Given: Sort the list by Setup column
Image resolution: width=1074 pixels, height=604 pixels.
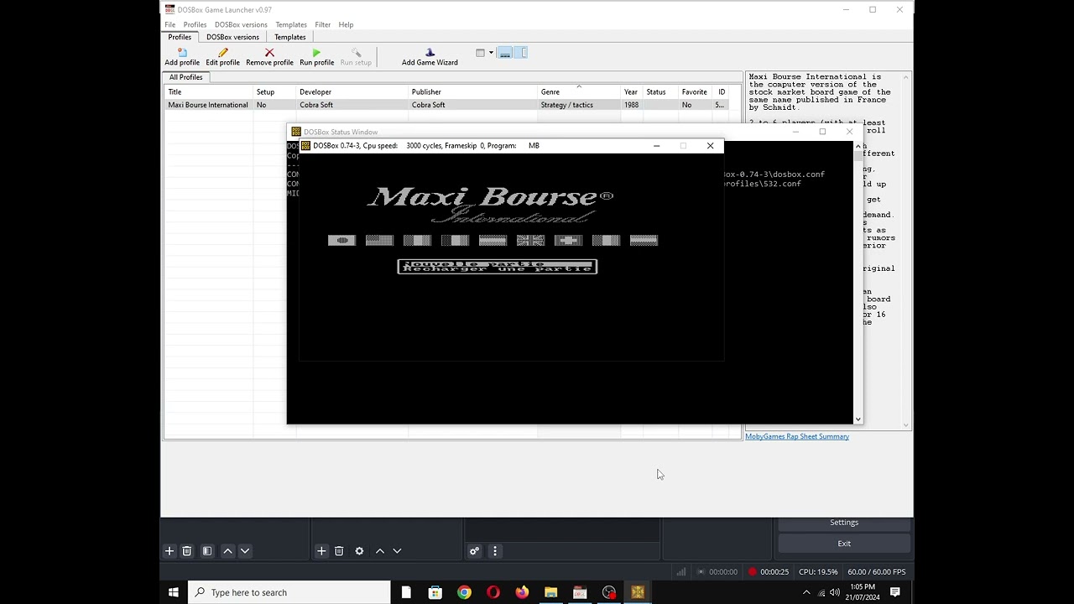Looking at the screenshot, I should tap(274, 92).
